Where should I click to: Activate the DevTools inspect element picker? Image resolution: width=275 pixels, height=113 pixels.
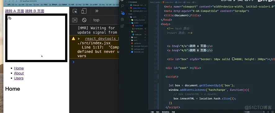tap(75, 11)
